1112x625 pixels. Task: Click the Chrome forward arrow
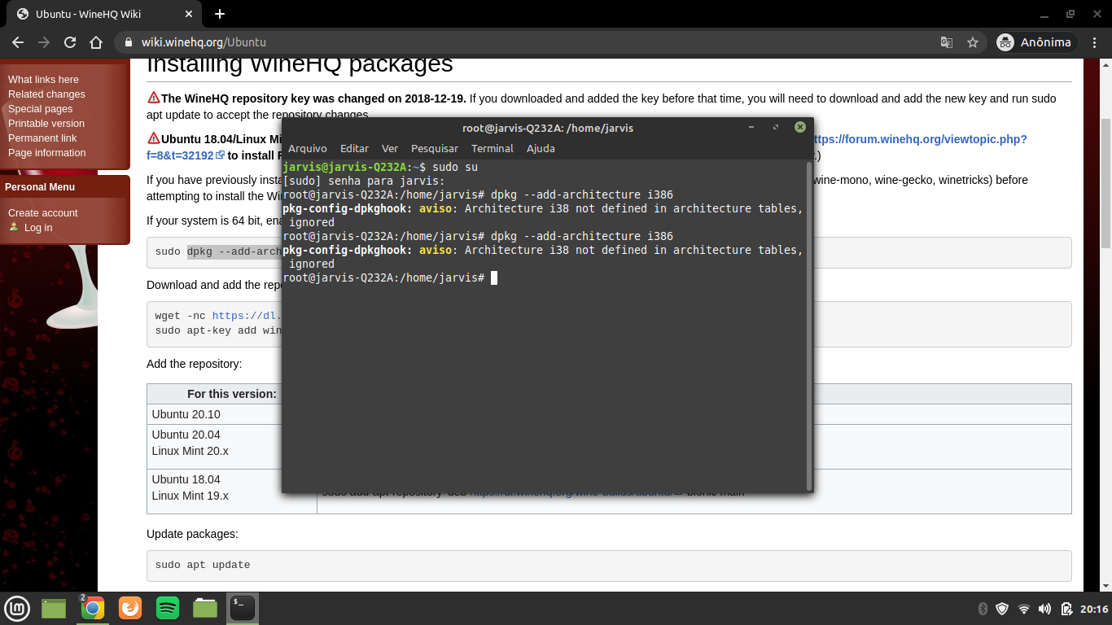click(x=44, y=42)
